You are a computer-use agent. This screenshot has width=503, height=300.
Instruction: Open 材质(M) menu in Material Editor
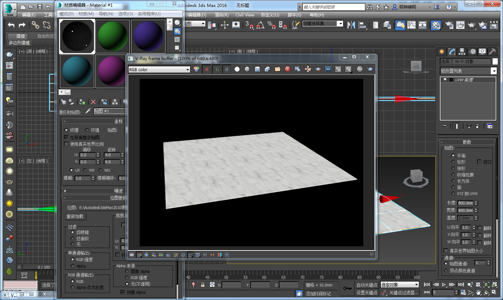[x=86, y=14]
